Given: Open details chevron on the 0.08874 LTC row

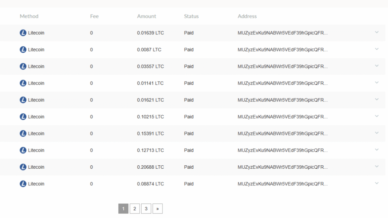Looking at the screenshot, I should [376, 184].
